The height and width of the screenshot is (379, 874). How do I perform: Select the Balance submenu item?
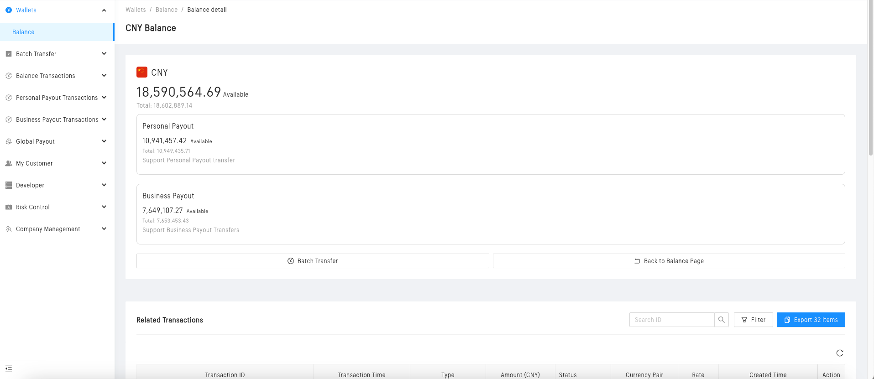[57, 32]
